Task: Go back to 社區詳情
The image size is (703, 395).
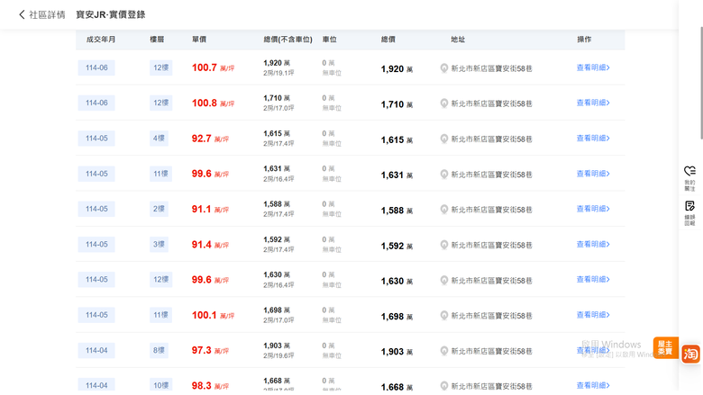Action: tap(42, 14)
